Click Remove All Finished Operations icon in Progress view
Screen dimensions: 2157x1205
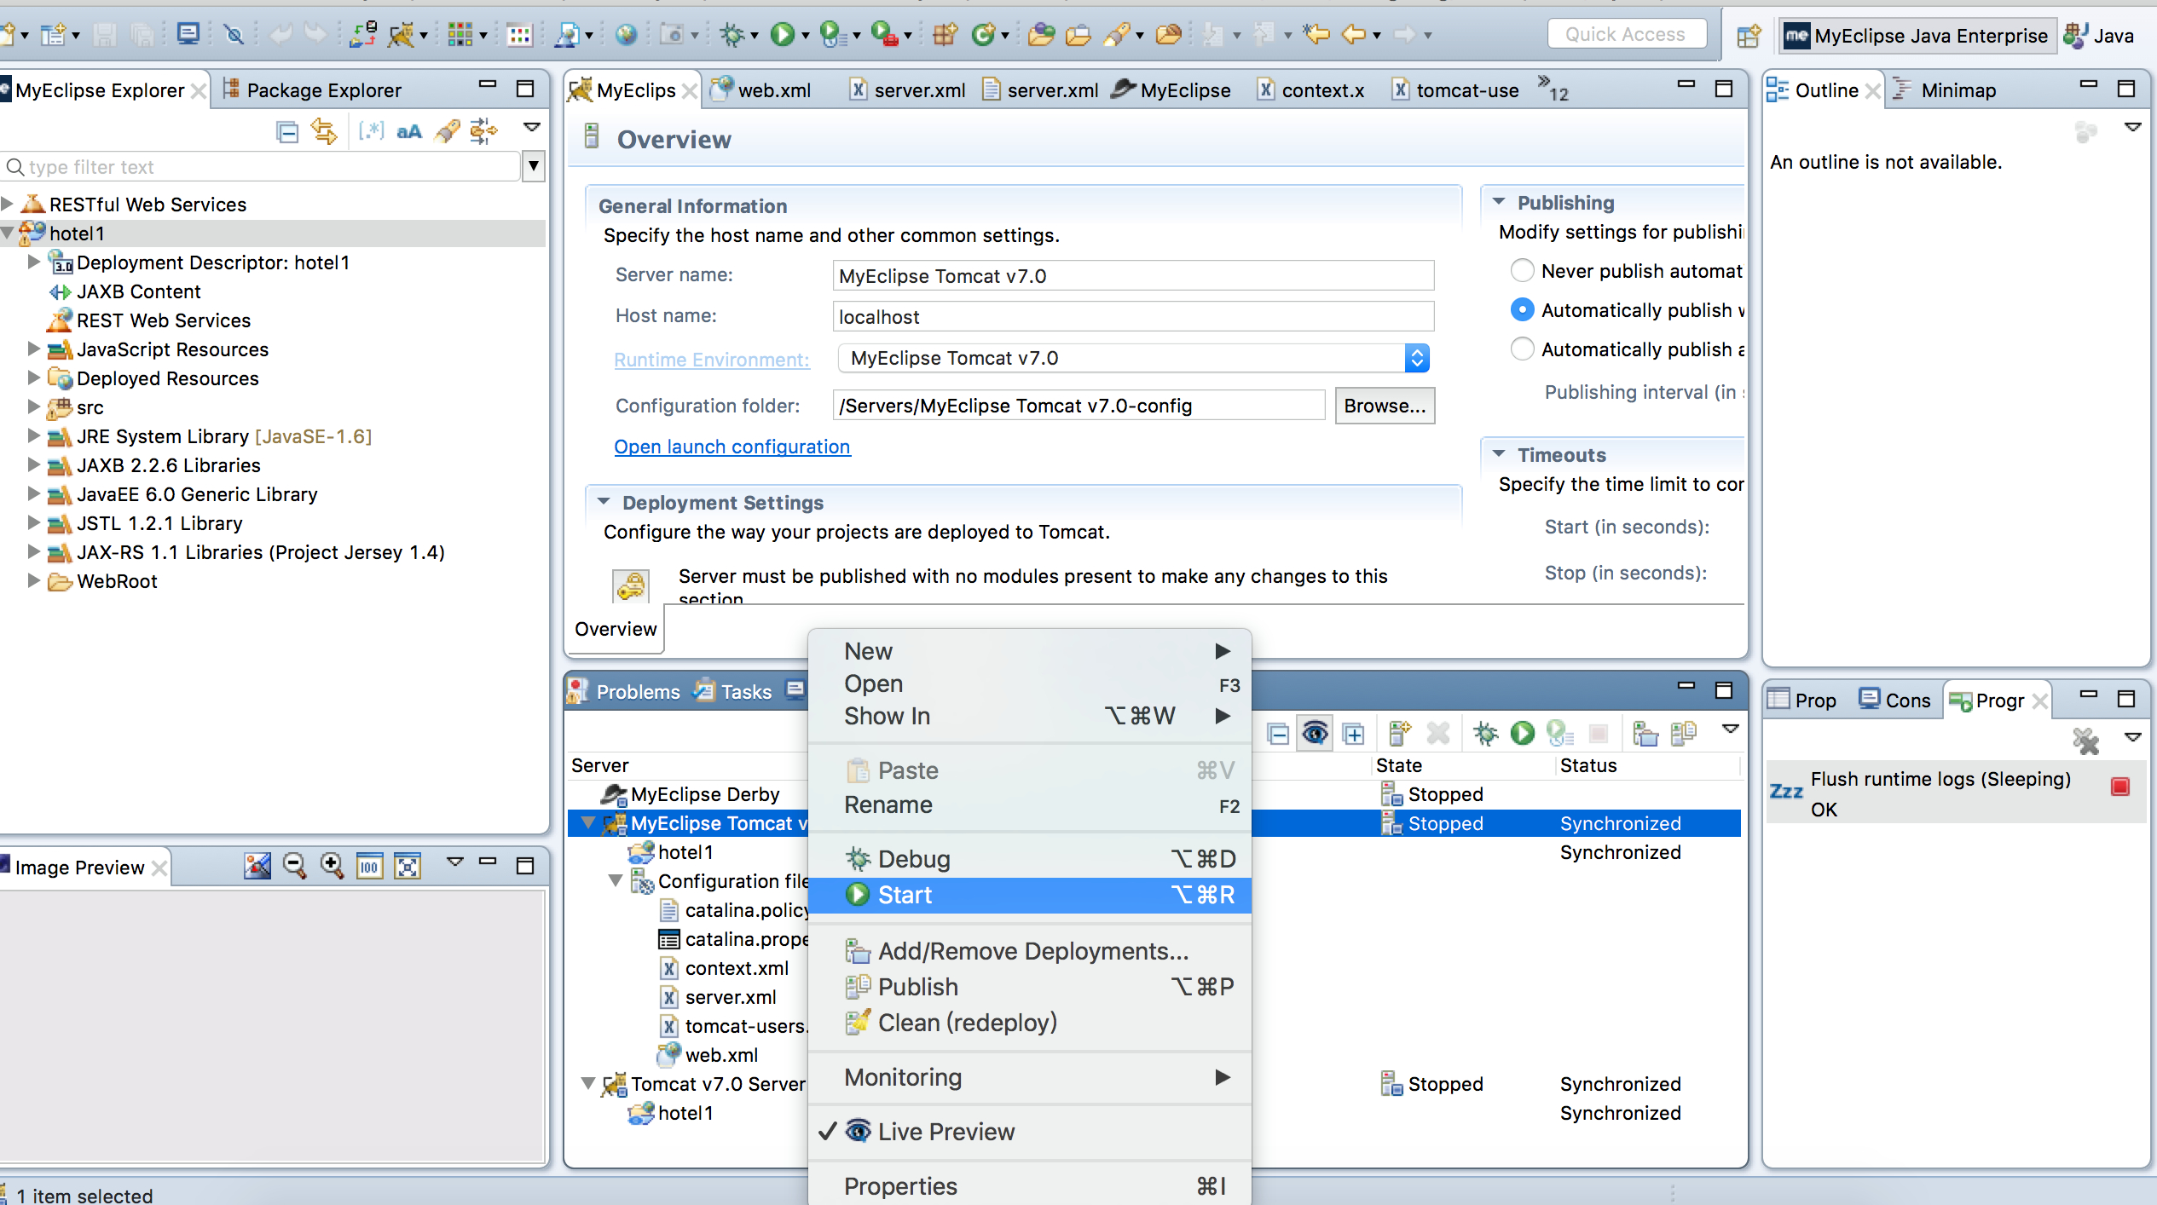click(2085, 740)
